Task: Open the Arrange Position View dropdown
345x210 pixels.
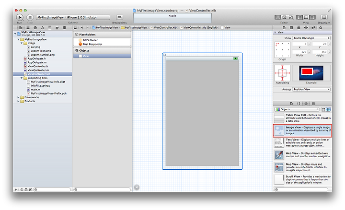Action: [311, 89]
